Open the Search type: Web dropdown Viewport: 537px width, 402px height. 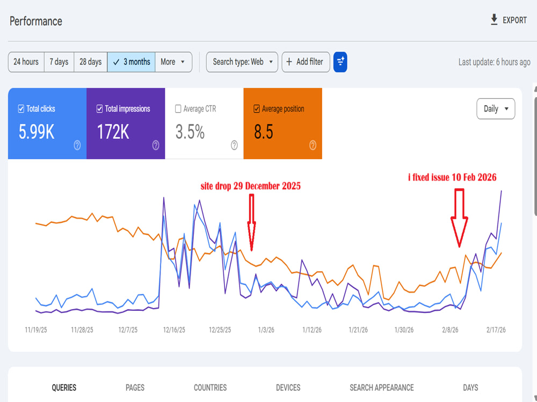[x=242, y=62]
